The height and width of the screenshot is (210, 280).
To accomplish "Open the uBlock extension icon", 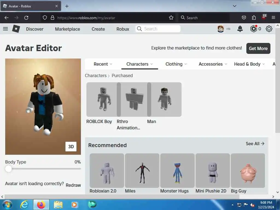I will [x=264, y=17].
